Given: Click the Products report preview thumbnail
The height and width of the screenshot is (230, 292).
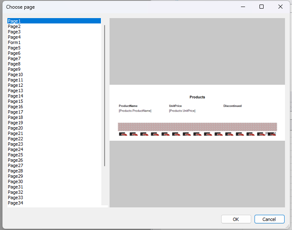Looking at the screenshot, I should coord(197,113).
